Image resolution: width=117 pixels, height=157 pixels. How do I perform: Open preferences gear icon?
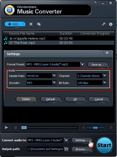tap(110, 24)
